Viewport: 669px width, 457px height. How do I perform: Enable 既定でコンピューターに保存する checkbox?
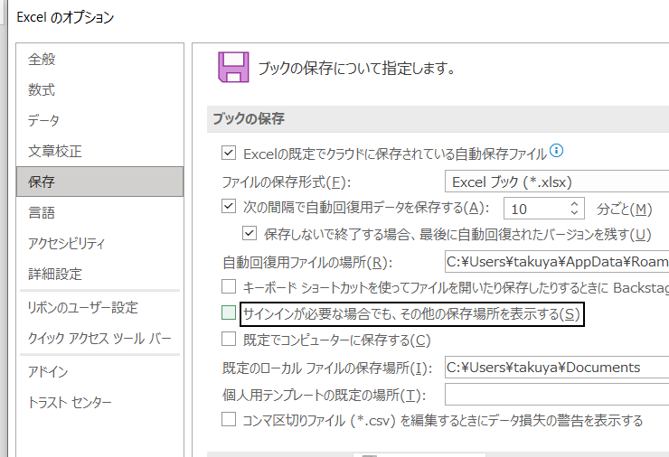pos(229,339)
